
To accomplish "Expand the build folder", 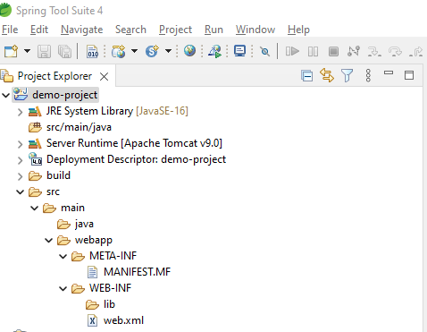I will 20,176.
